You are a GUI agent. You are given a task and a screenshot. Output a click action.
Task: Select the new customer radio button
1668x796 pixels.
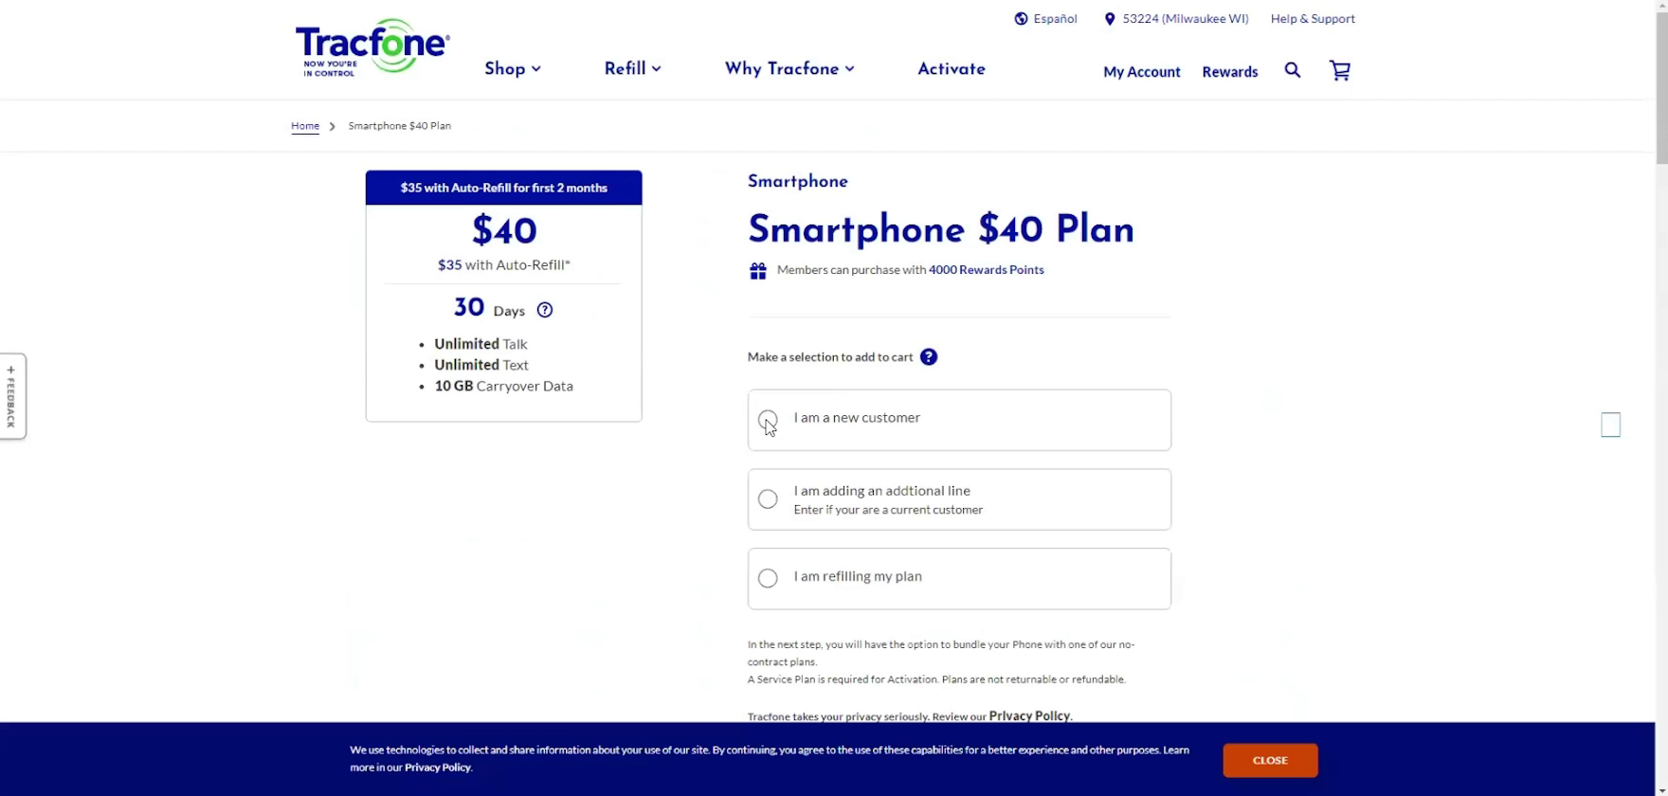click(x=768, y=419)
